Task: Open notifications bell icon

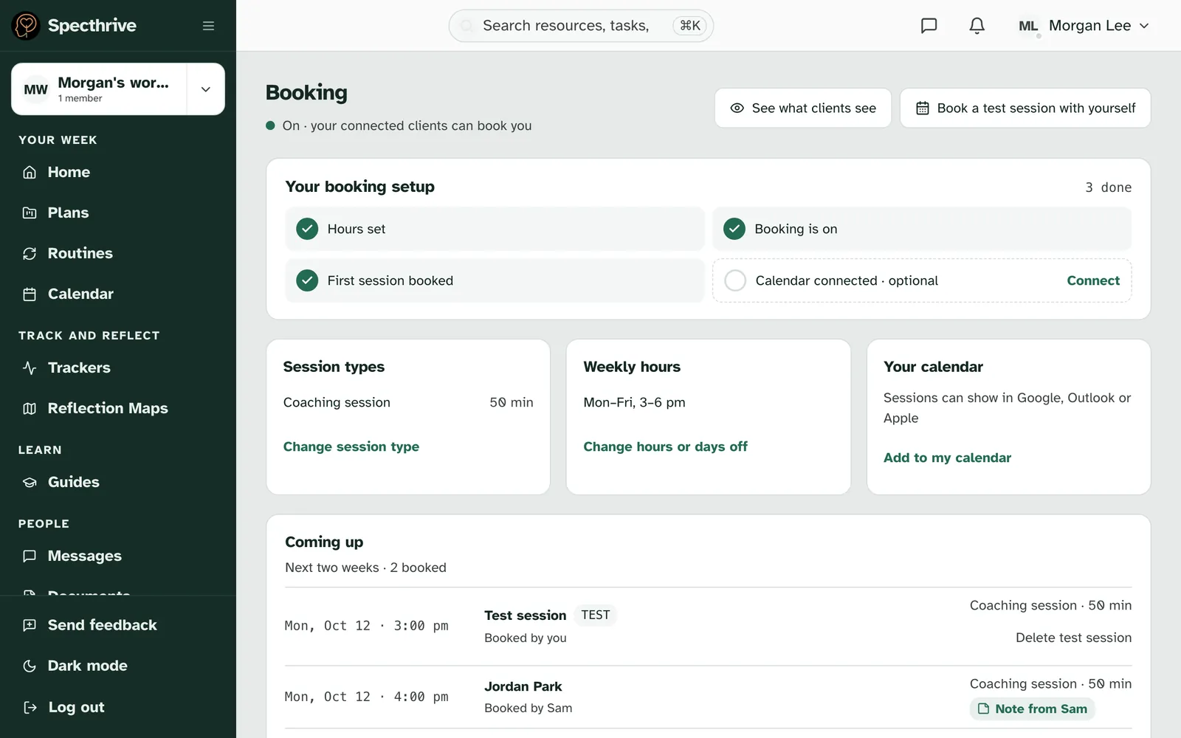Action: [977, 26]
